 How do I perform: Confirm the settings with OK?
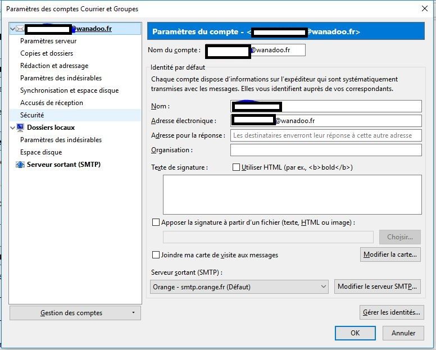355,333
